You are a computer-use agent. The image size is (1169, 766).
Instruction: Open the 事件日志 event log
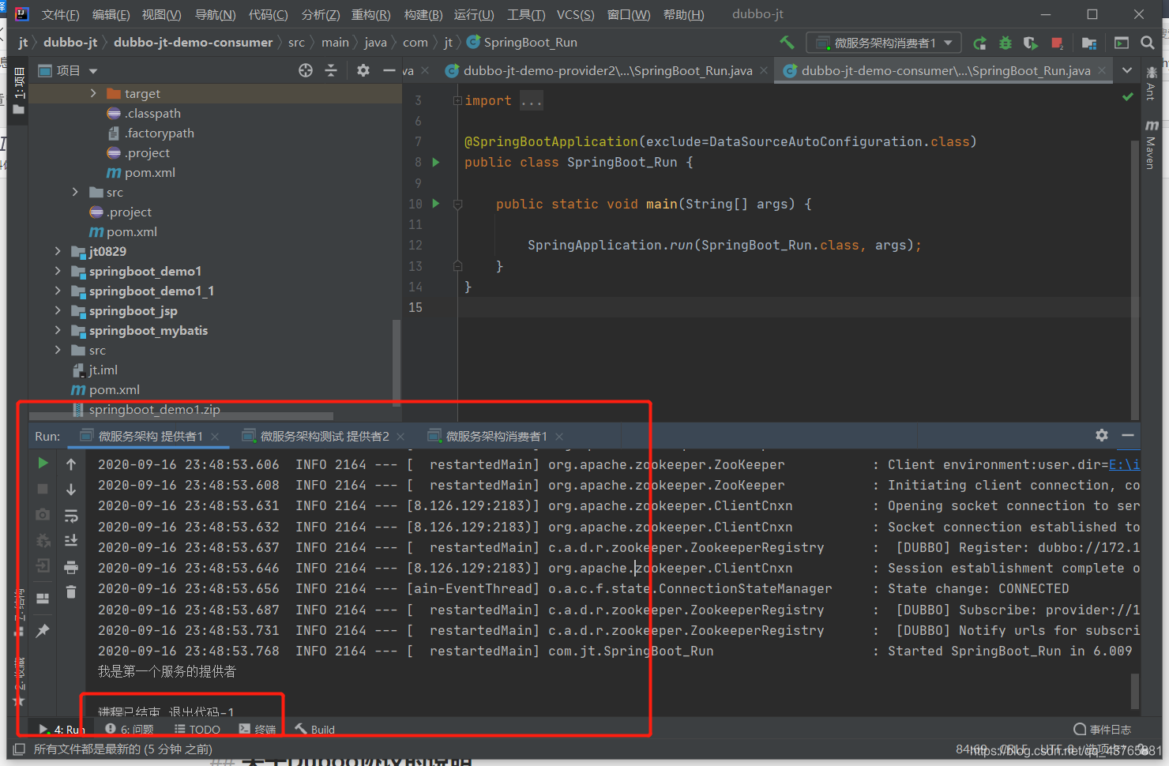[1103, 730]
